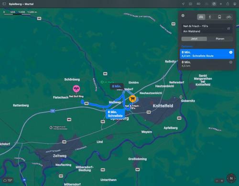The image size is (239, 186).
Task: Click the Neufisching map label
Action: (63, 165)
